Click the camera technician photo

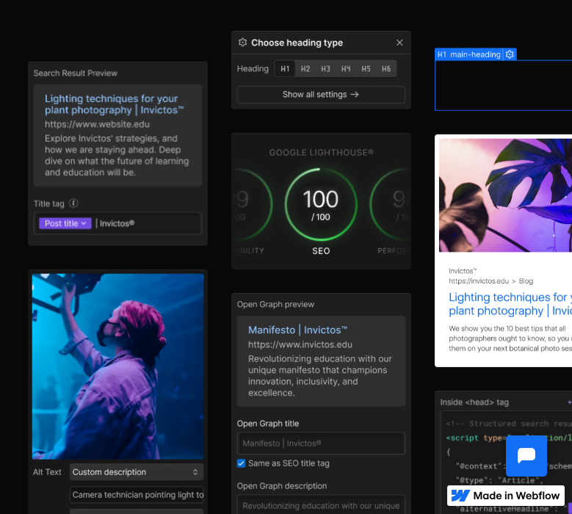click(x=117, y=366)
